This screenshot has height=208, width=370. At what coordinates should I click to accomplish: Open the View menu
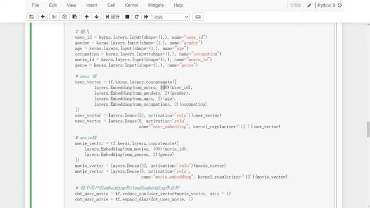coord(71,5)
